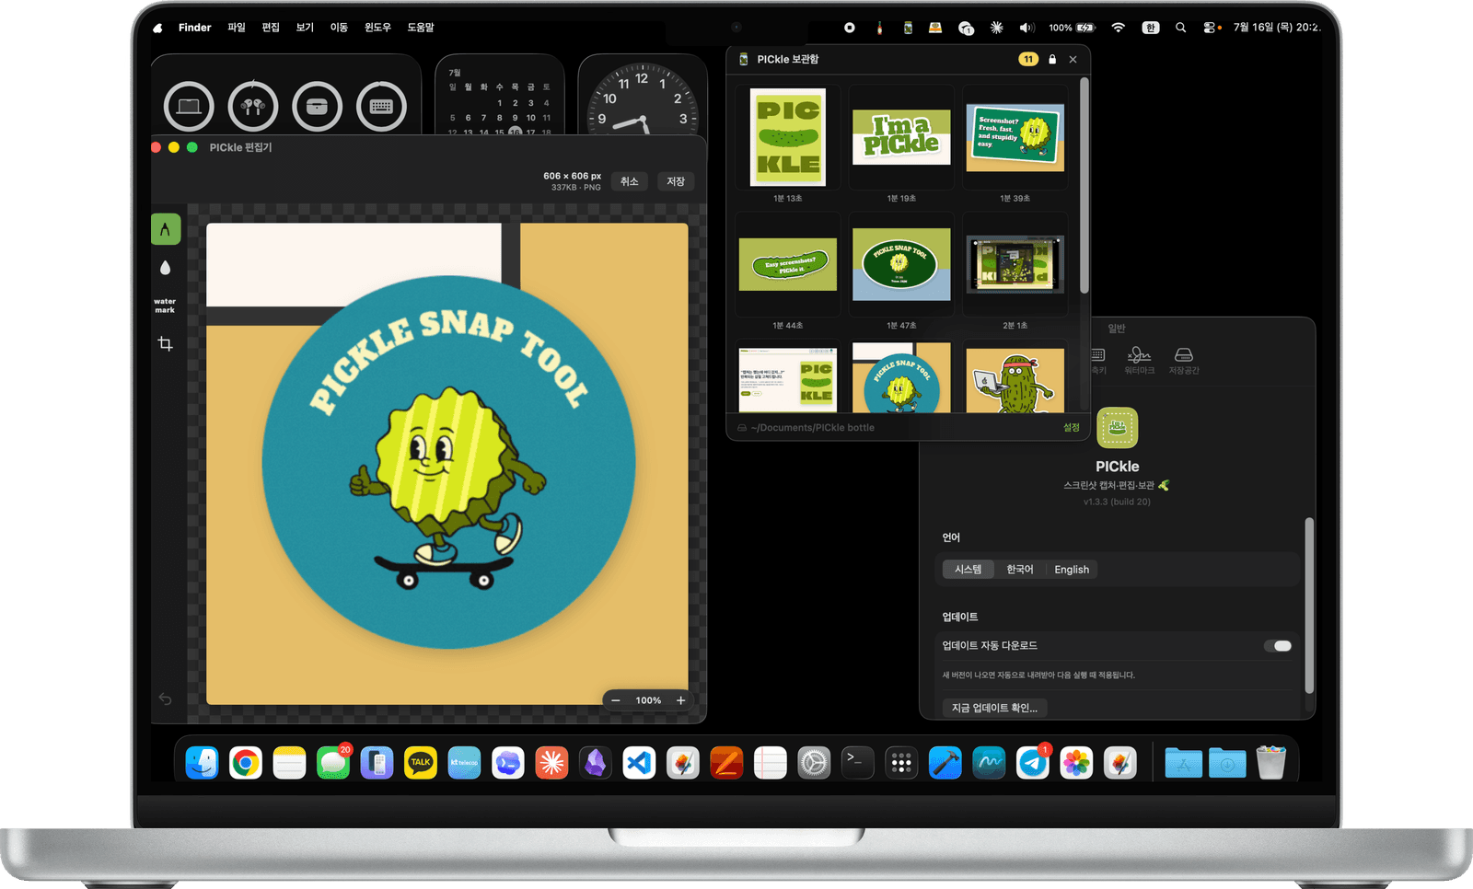Toggle 업데이트 자동 다운로드 switch
Viewport: 1473px width, 889px height.
(x=1278, y=645)
